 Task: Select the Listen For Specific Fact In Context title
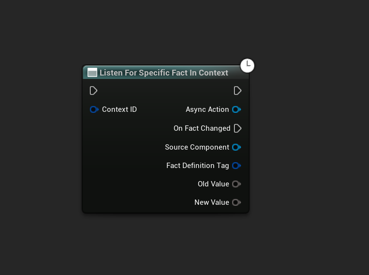point(164,73)
